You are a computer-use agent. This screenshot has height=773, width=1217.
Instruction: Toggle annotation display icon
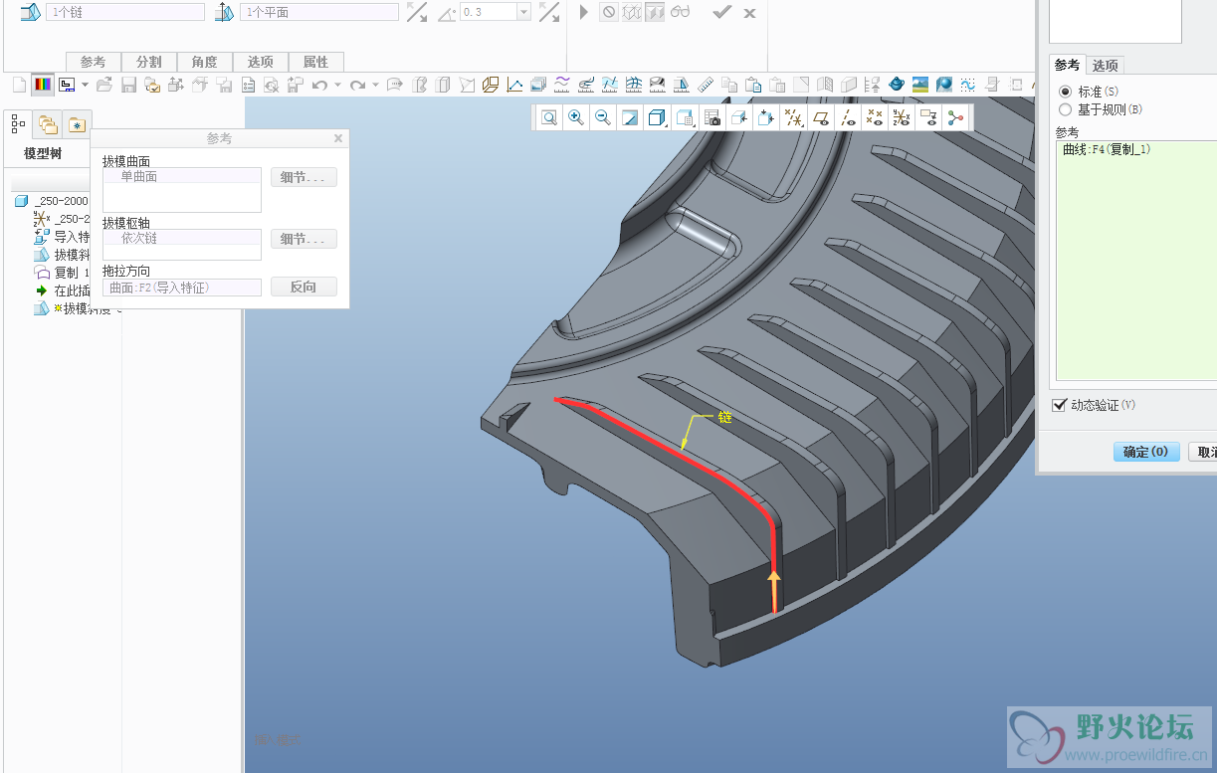click(x=928, y=118)
